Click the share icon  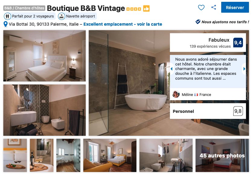click(214, 7)
